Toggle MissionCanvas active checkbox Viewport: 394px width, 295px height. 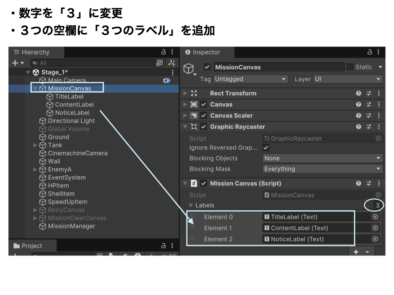(x=207, y=67)
